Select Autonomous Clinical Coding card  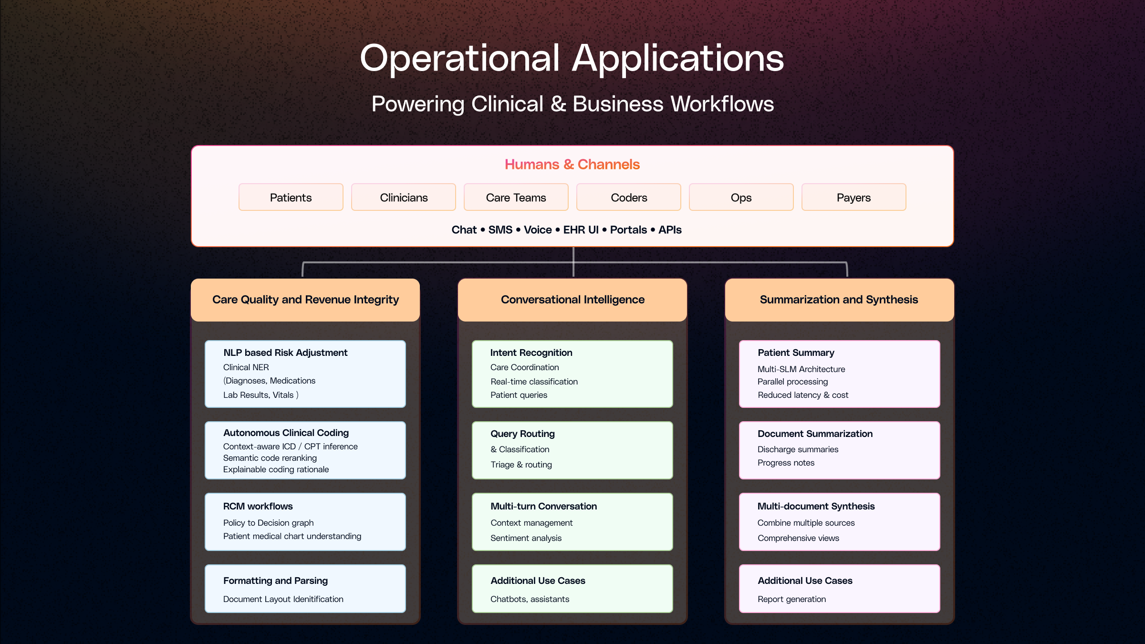coord(305,450)
